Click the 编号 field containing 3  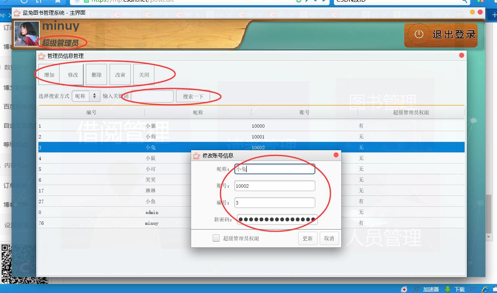tap(274, 203)
